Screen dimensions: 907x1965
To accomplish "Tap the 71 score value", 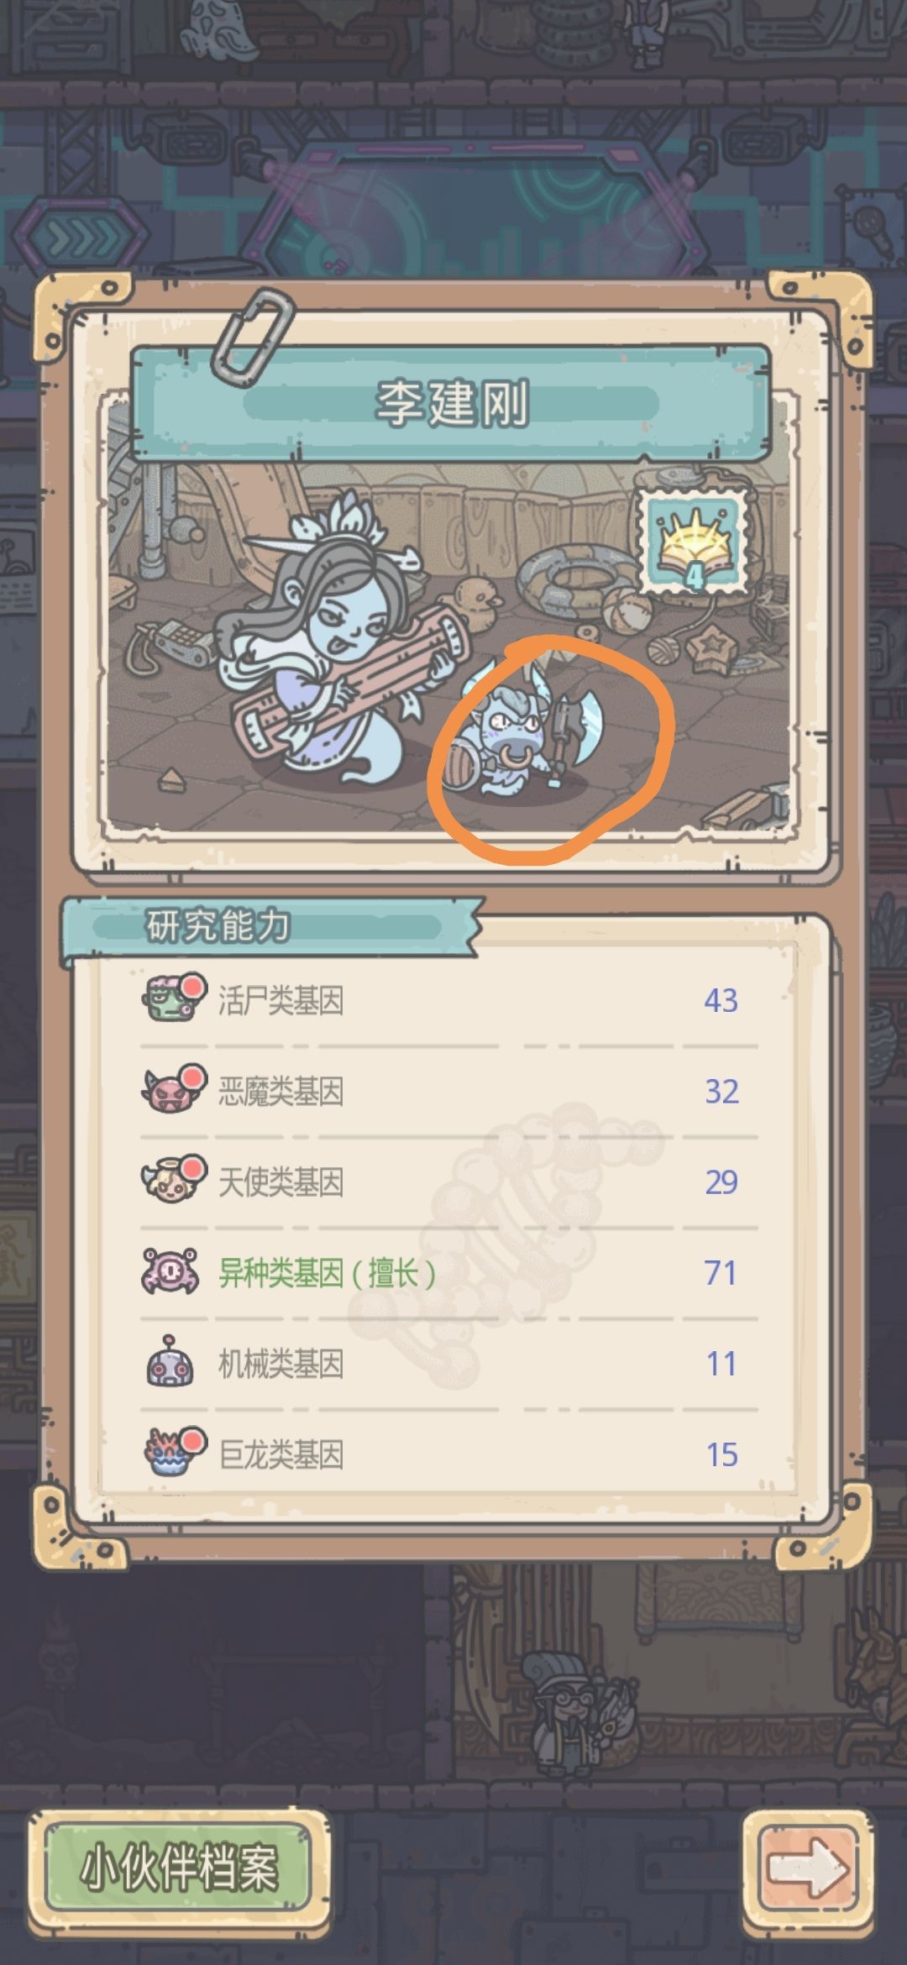I will [721, 1272].
